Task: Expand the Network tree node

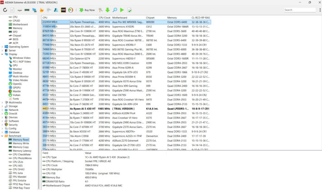Action: click(2, 110)
